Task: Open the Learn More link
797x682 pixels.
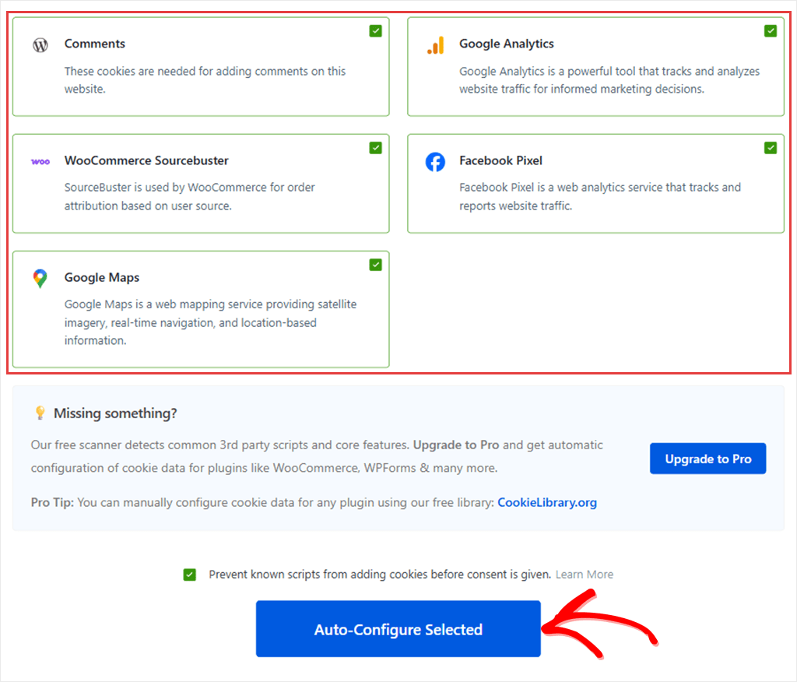Action: click(584, 575)
